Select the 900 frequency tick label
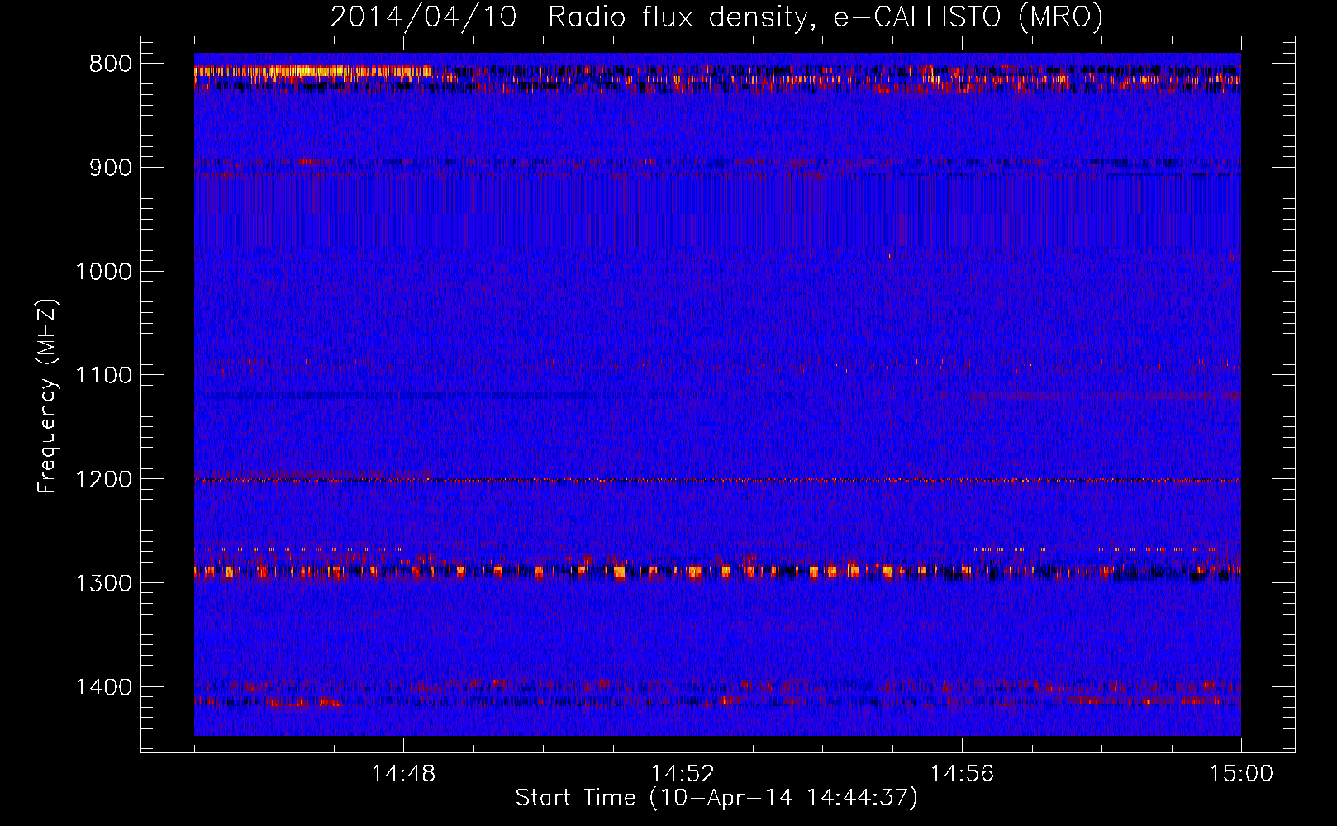Viewport: 1337px width, 826px height. click(x=111, y=169)
